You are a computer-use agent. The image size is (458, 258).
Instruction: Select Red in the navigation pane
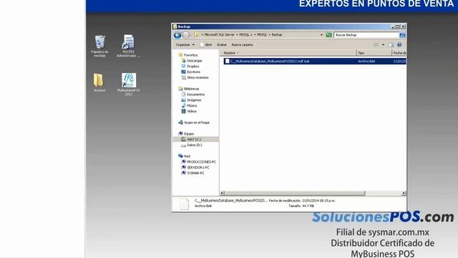[187, 156]
